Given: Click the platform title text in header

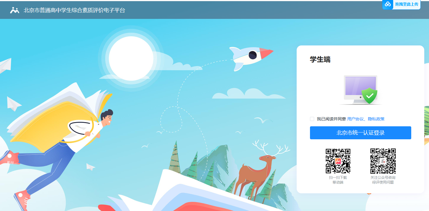Looking at the screenshot, I should point(74,10).
